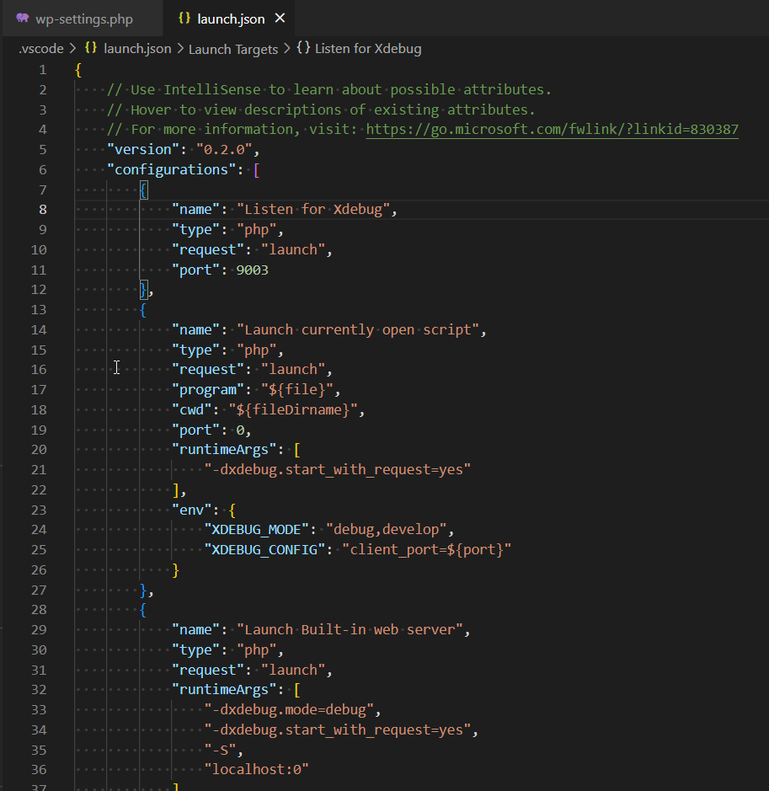This screenshot has height=791, width=769.
Task: Select the launch.json tab
Action: pyautogui.click(x=230, y=19)
